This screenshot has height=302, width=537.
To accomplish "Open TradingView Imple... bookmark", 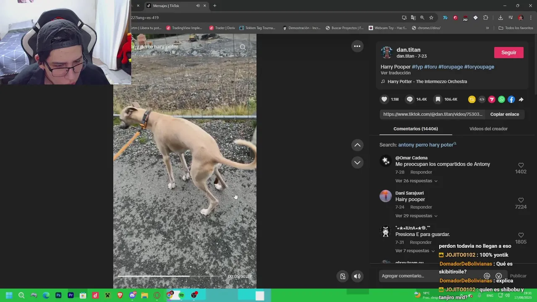I will [184, 28].
